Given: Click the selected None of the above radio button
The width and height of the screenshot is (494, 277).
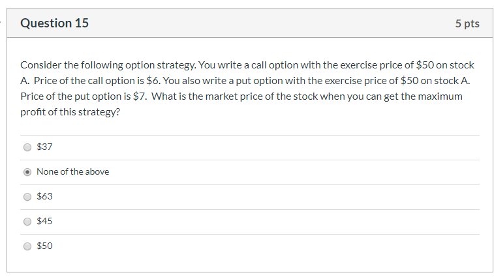Looking at the screenshot, I should pyautogui.click(x=27, y=172).
